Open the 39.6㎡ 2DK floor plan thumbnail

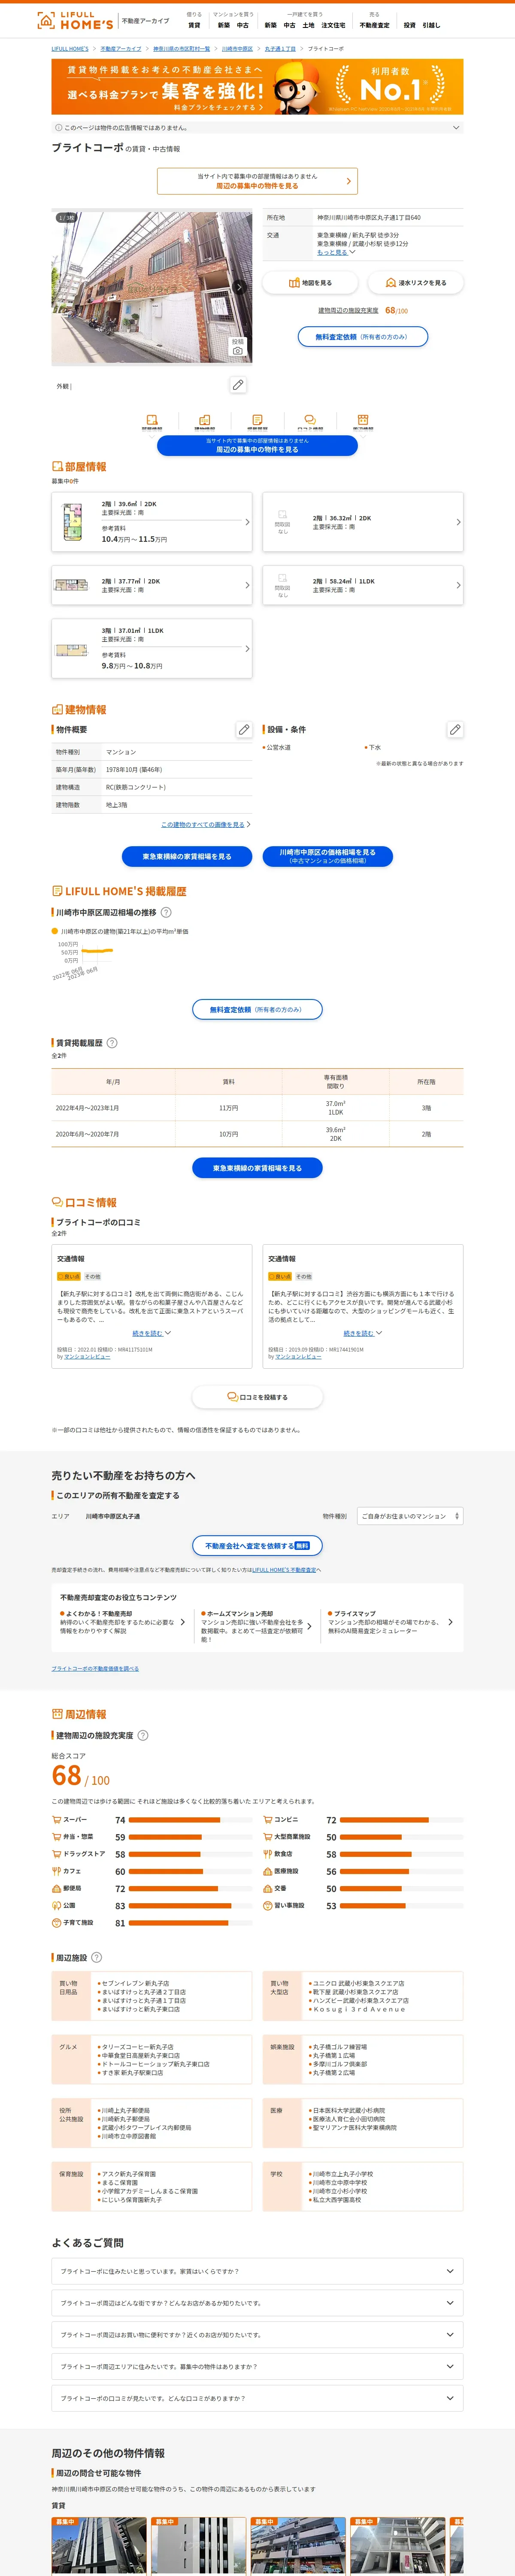[72, 522]
